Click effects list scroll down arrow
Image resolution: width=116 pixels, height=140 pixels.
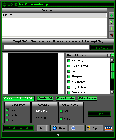[x=112, y=92]
